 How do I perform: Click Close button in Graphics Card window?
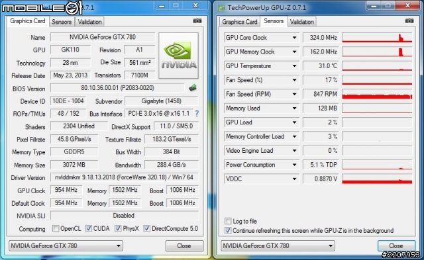click(x=184, y=245)
